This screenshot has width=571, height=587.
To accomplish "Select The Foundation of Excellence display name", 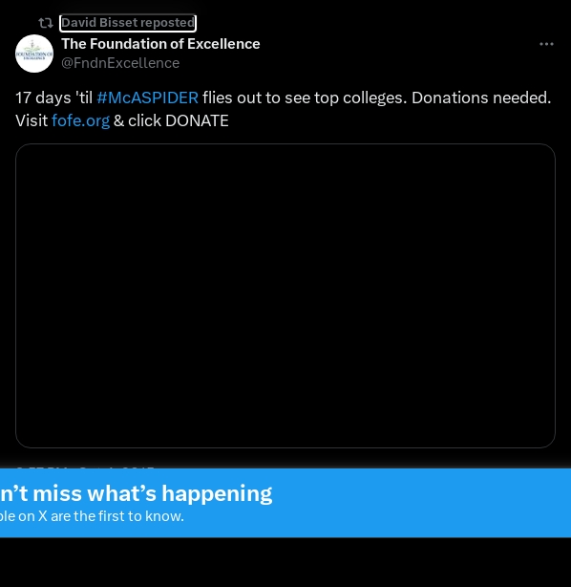I will coord(160,44).
